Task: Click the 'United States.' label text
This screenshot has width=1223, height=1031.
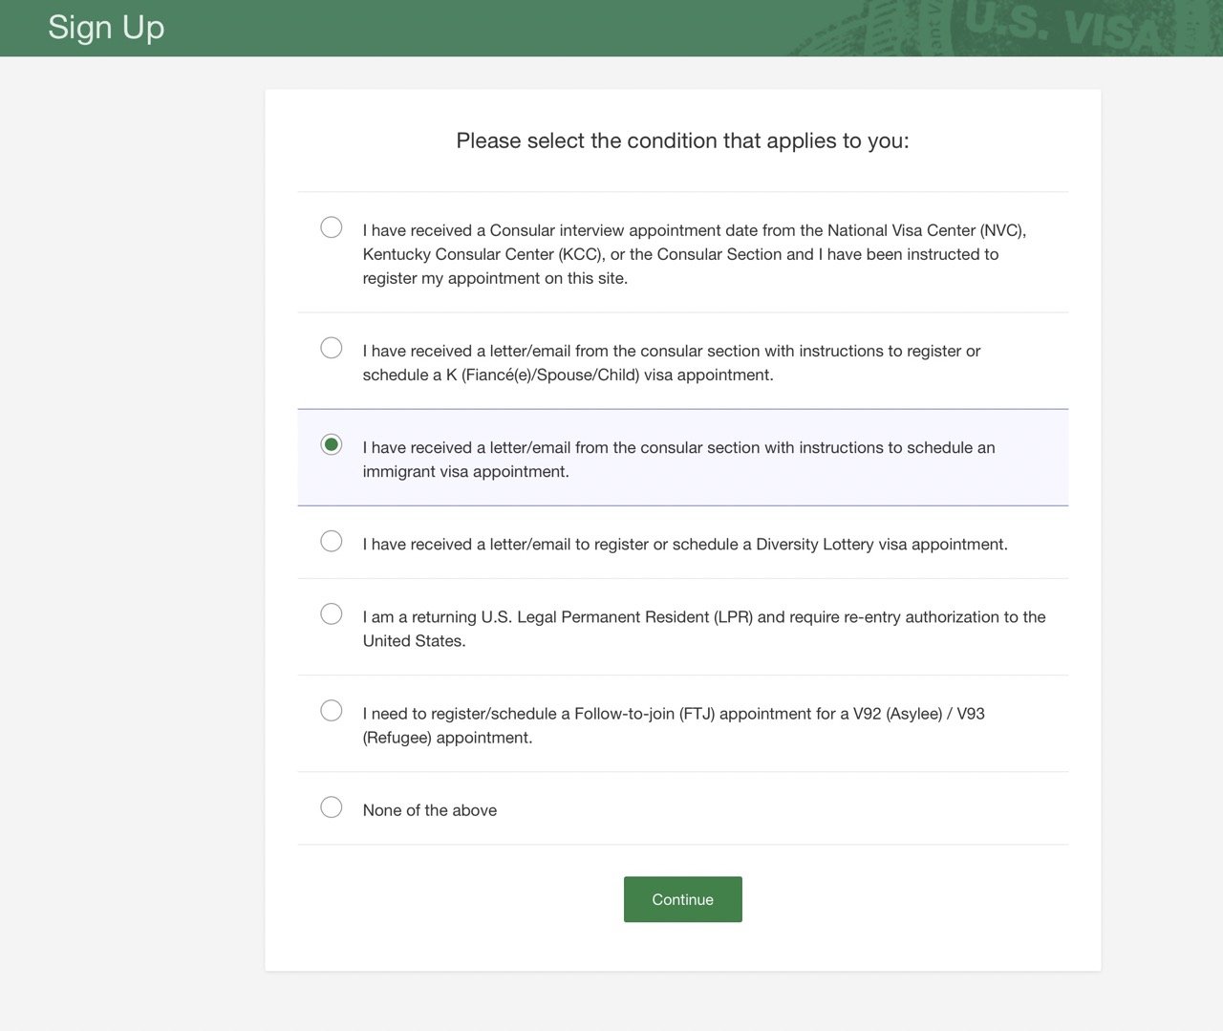Action: coord(414,641)
